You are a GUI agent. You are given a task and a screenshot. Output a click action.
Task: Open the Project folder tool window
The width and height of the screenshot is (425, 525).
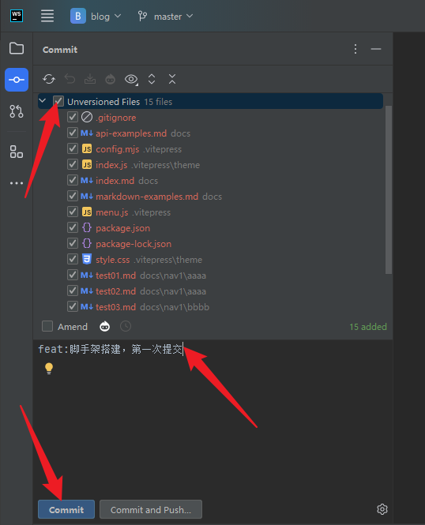(17, 48)
